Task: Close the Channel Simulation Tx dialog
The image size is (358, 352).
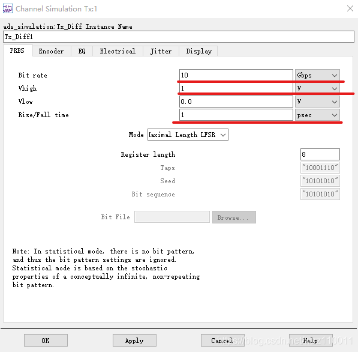Action: click(x=350, y=8)
